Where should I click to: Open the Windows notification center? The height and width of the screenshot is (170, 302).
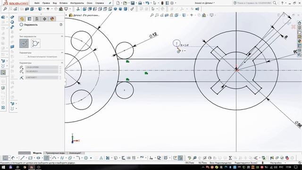[x=296, y=167]
